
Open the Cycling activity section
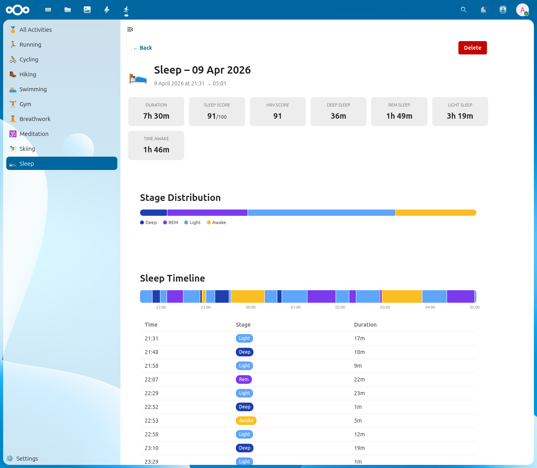(29, 59)
